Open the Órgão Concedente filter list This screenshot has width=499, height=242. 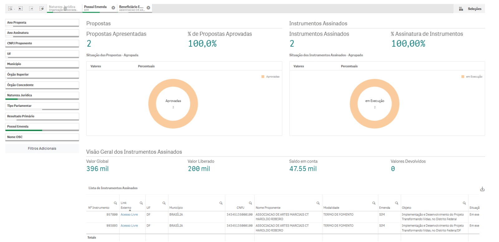[42, 85]
